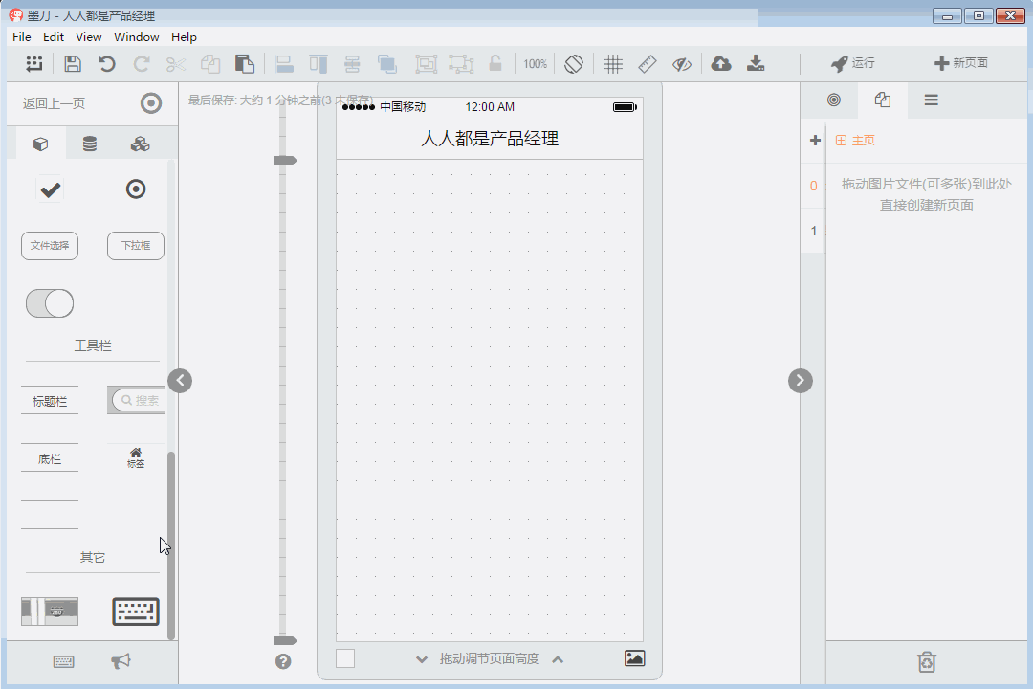
Task: Click the cloud upload icon
Action: 721,64
